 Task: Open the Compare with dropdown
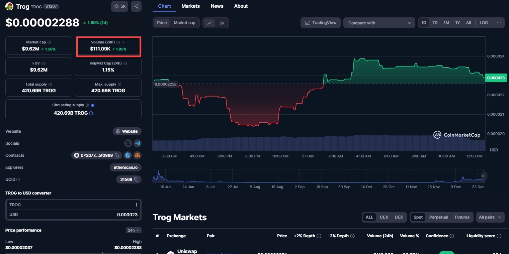[x=379, y=23]
